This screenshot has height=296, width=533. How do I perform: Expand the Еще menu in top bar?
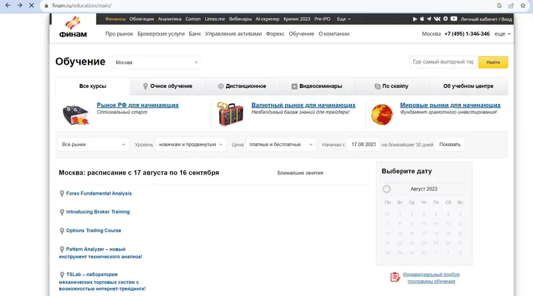click(x=343, y=19)
